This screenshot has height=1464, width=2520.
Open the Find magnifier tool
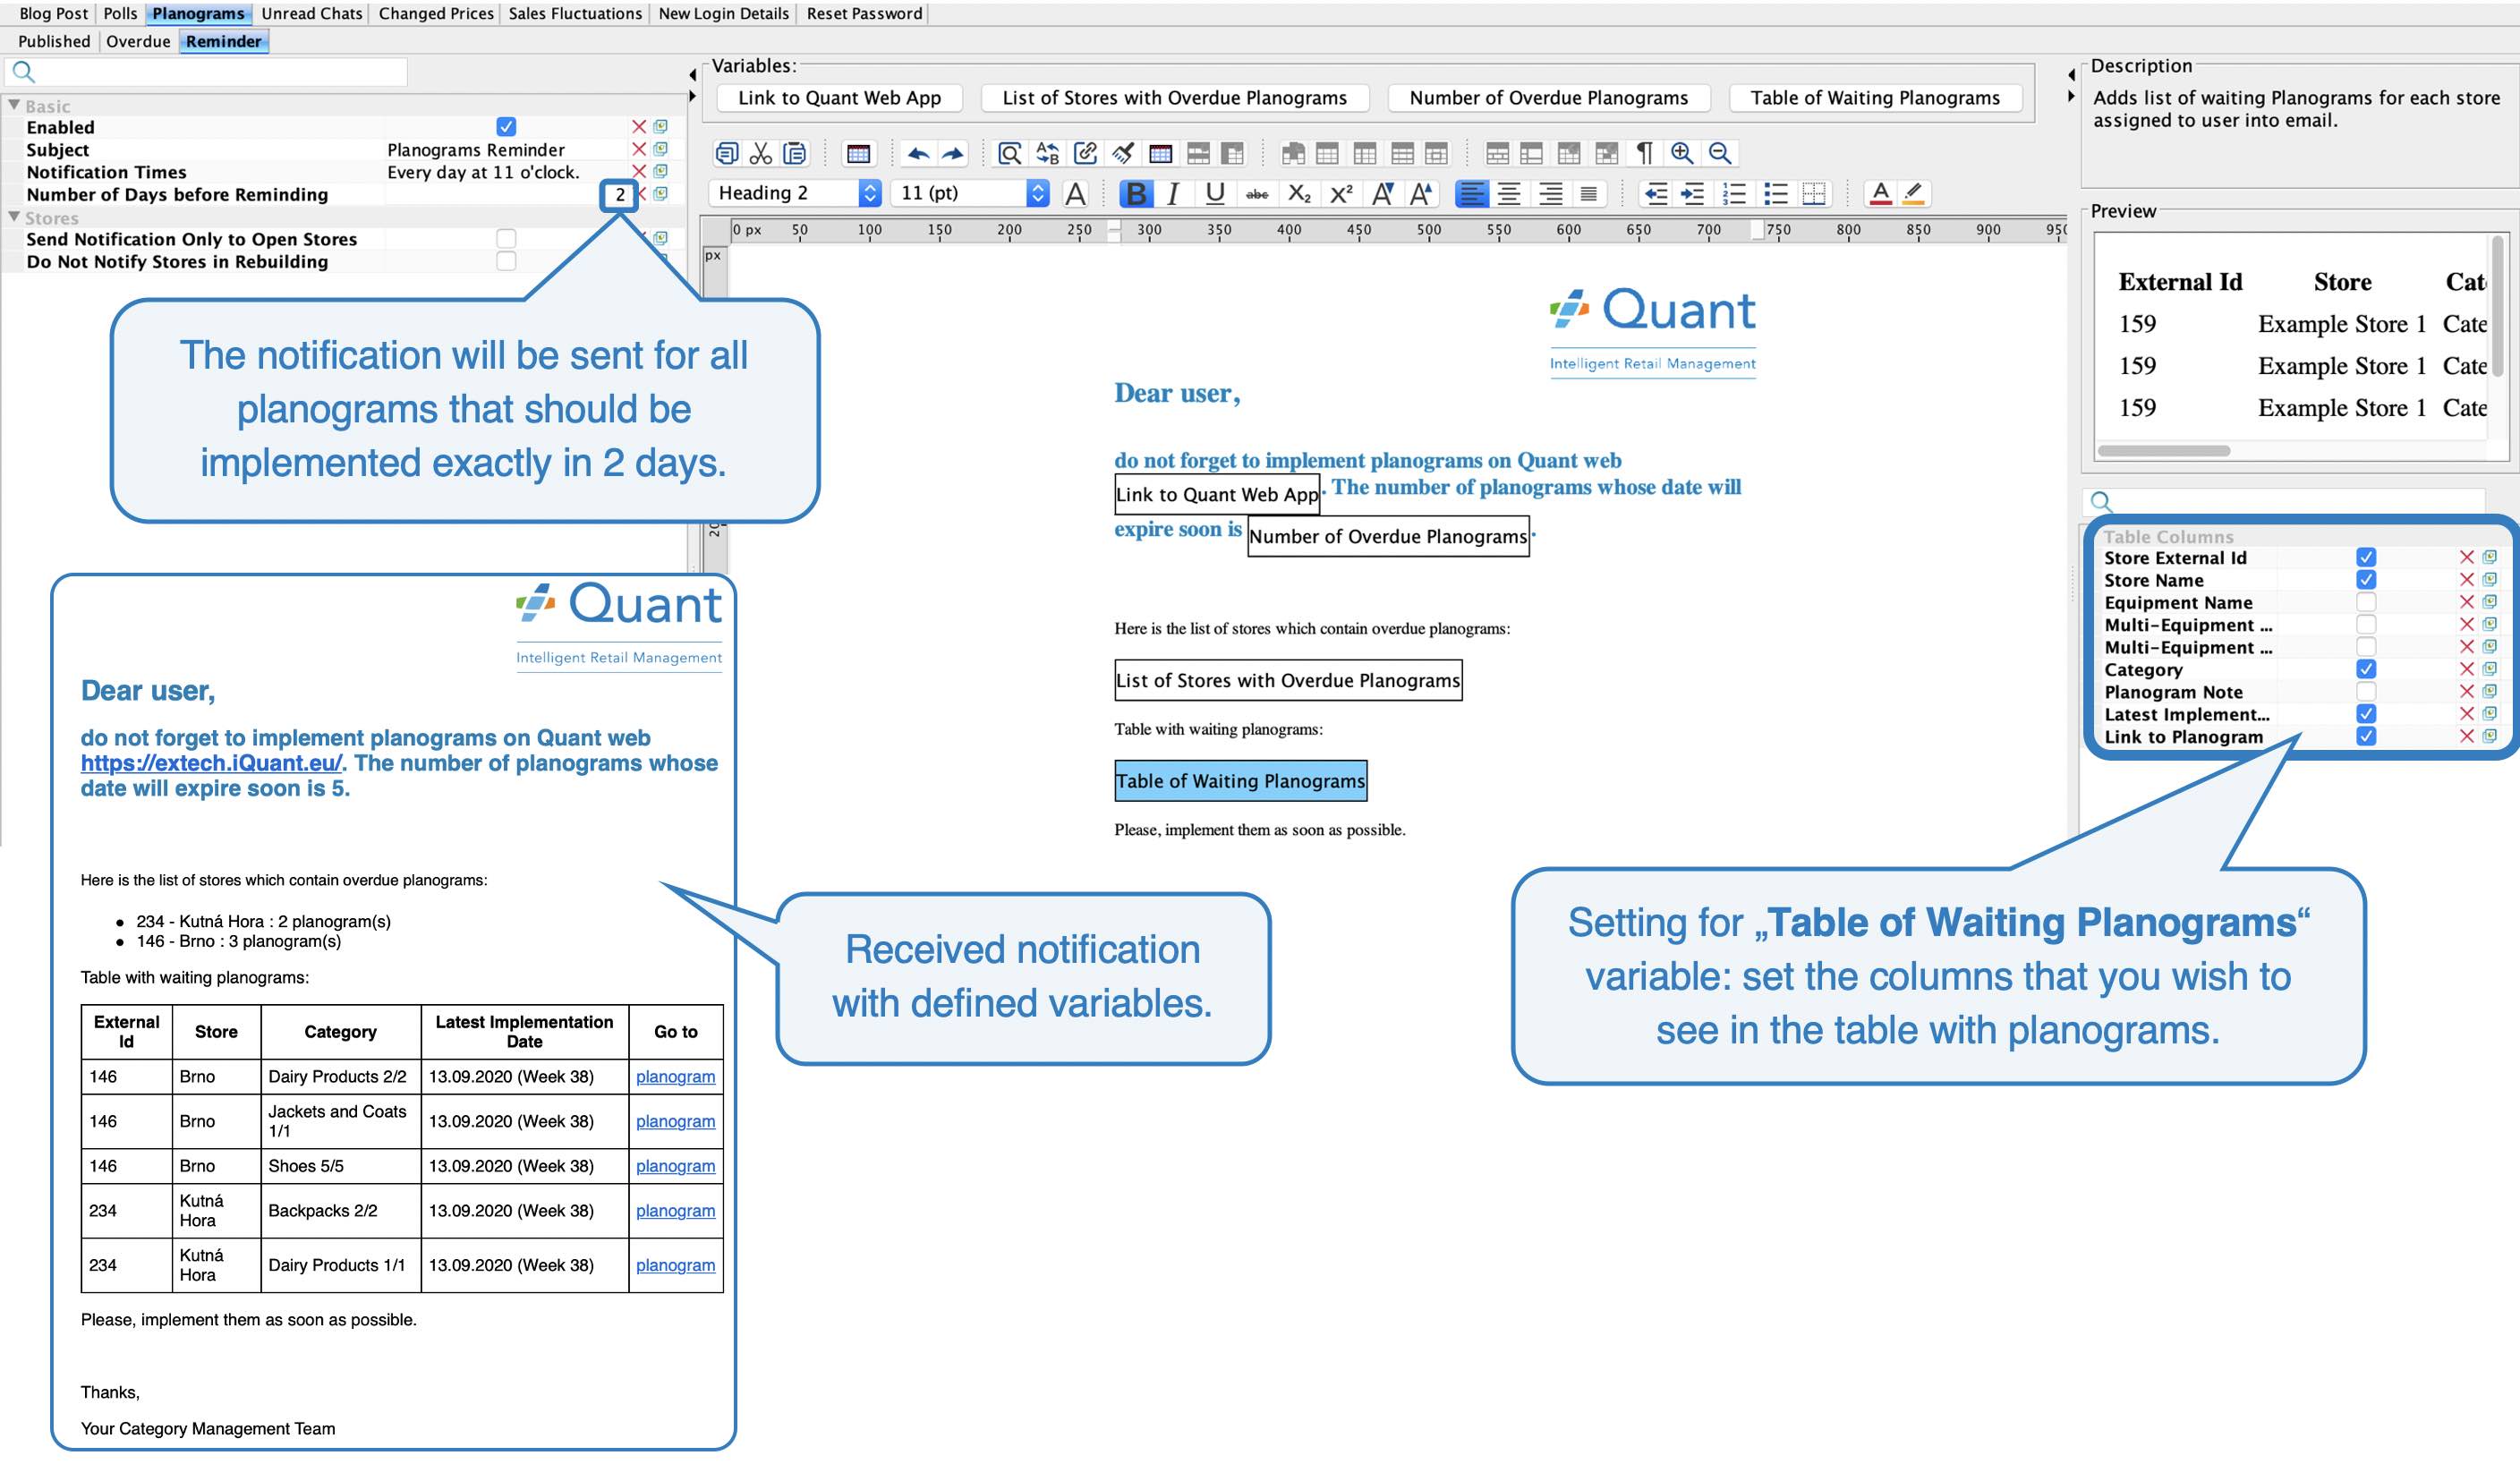coord(1010,153)
